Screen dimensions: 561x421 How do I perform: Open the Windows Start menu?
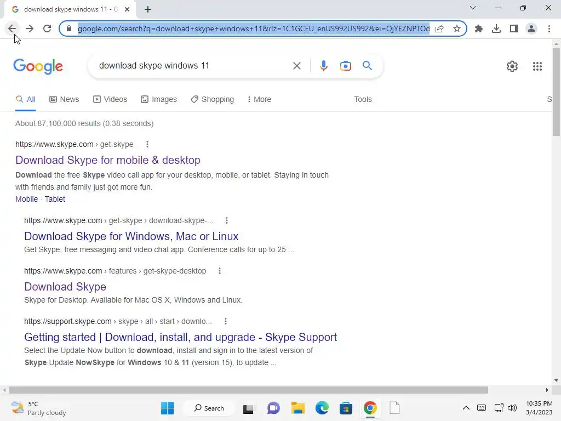point(167,408)
